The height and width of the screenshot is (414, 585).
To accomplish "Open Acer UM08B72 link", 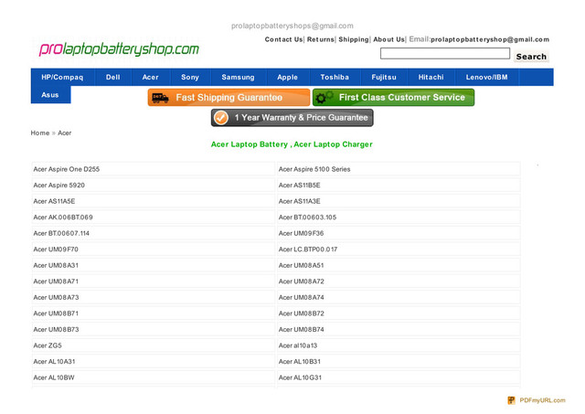I will pyautogui.click(x=301, y=313).
